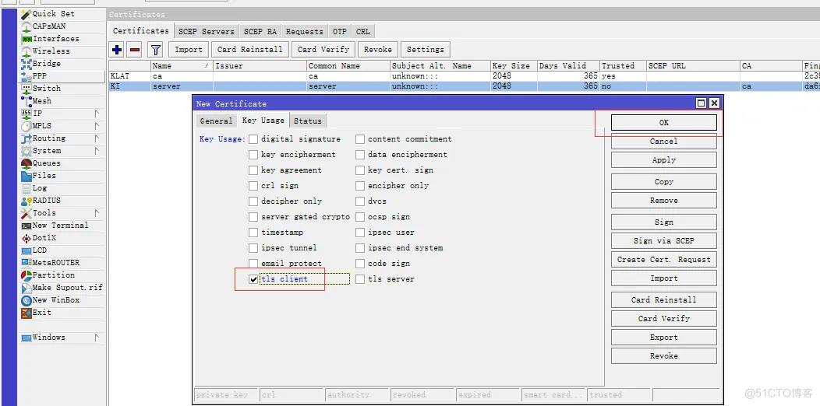The width and height of the screenshot is (820, 406).
Task: Open the filter funnel icon
Action: (155, 50)
